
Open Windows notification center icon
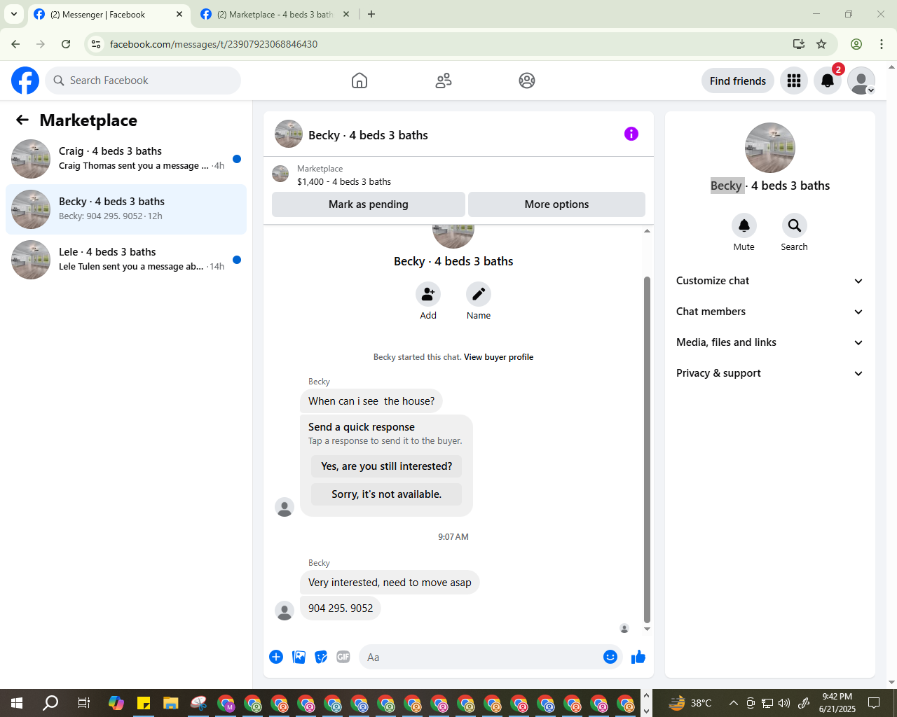874,703
